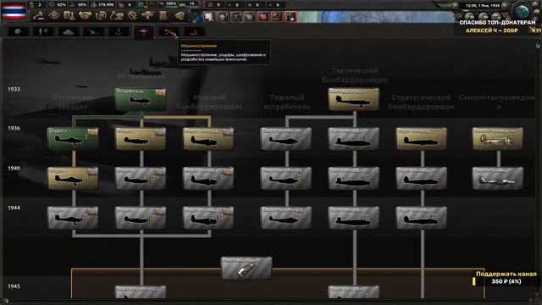Open the Trade circular arrows icon

[x=101, y=15]
